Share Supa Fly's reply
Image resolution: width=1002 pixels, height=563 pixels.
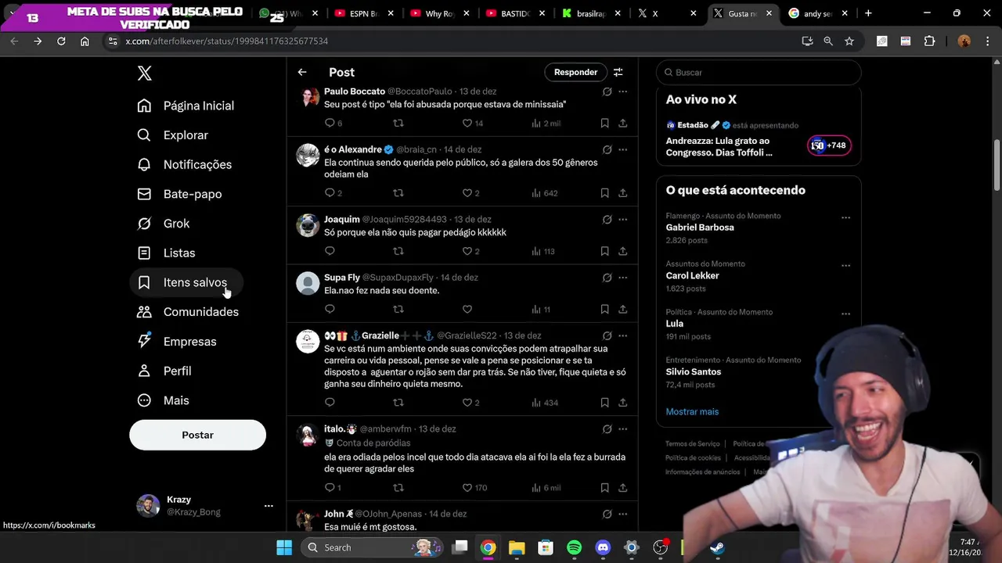pos(622,309)
